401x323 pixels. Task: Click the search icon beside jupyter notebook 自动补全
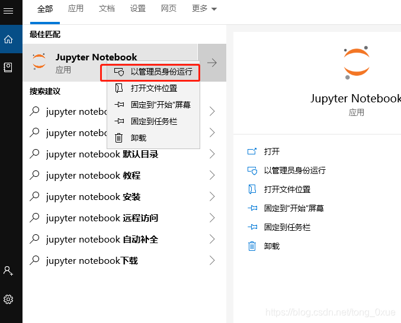click(34, 239)
